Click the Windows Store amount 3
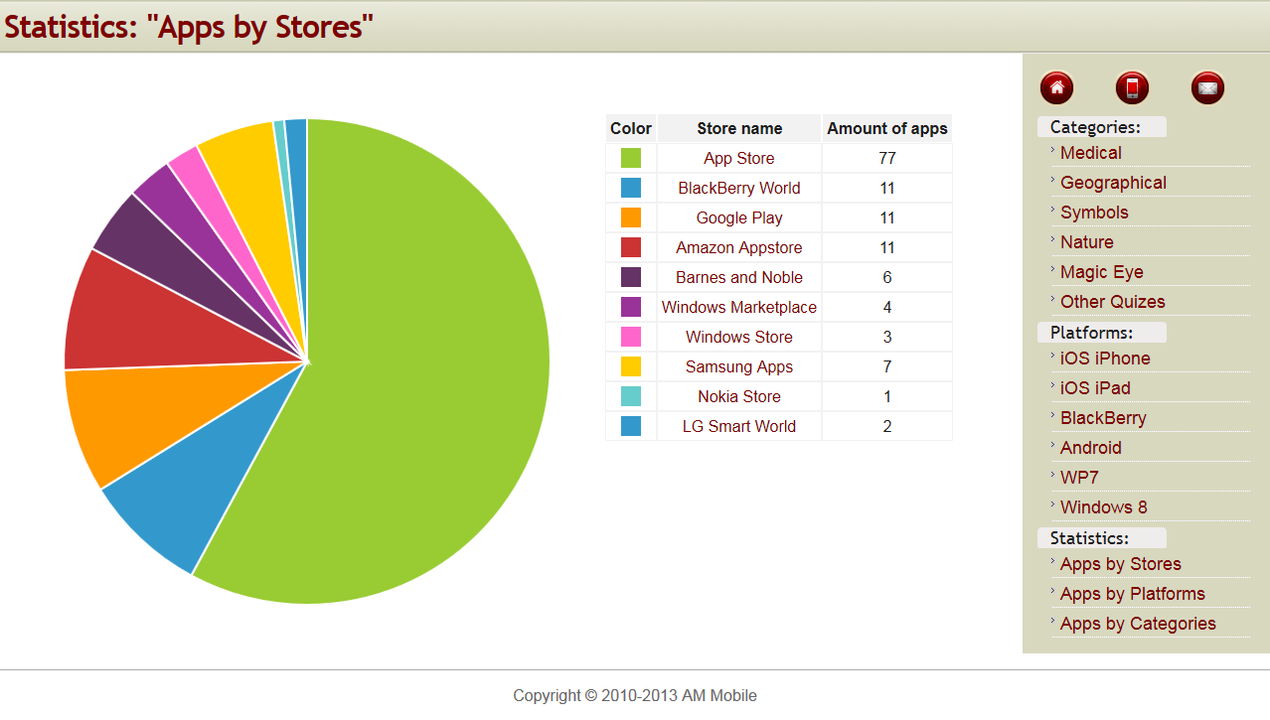 [x=887, y=337]
